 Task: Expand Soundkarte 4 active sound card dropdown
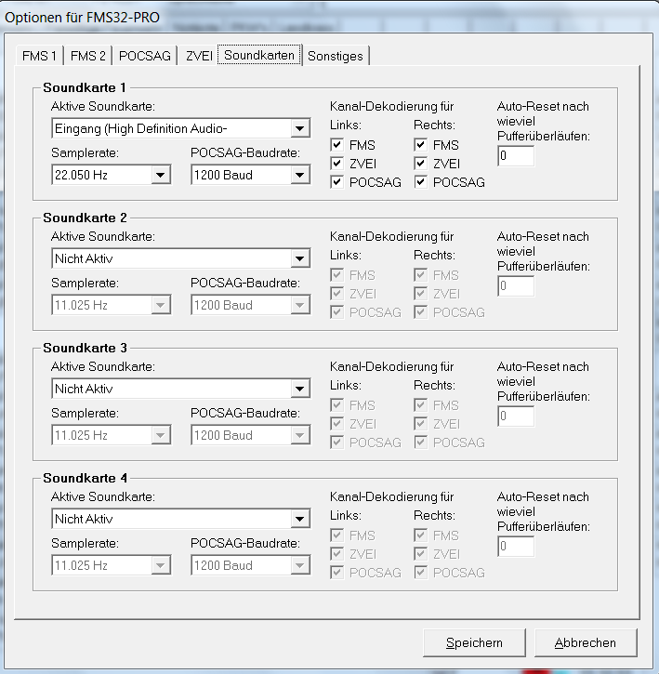[x=299, y=519]
